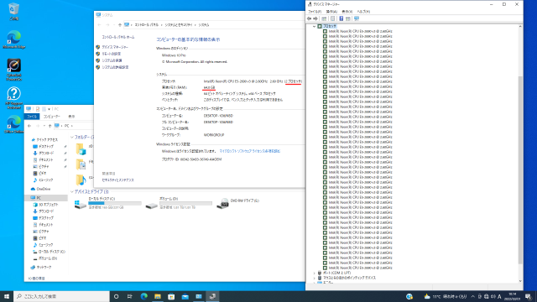Collapse the プロセッサ tree node
This screenshot has height=302, width=537.
tap(314, 26)
